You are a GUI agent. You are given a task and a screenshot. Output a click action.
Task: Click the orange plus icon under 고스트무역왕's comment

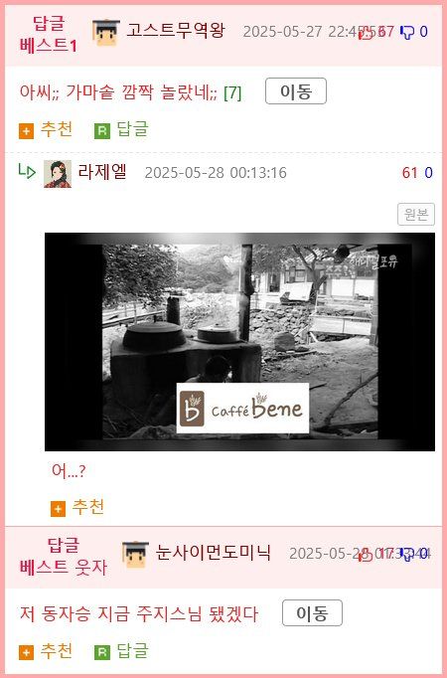[x=27, y=131]
